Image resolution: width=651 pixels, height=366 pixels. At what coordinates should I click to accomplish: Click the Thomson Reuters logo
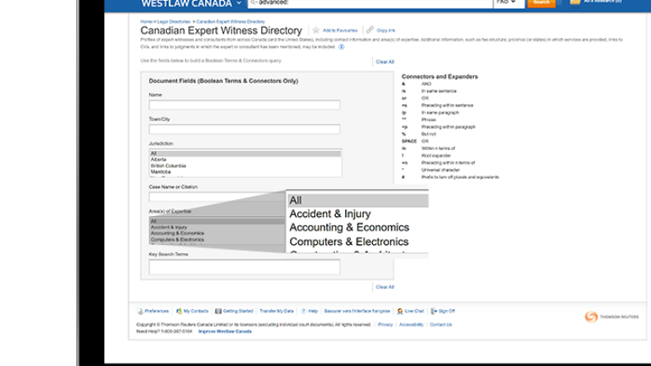(611, 317)
